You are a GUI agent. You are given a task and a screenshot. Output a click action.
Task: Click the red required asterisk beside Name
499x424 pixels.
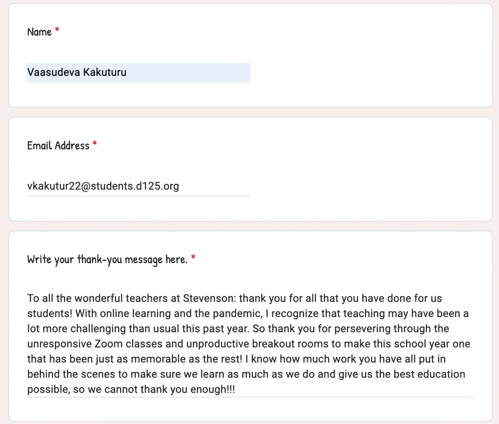[x=57, y=30]
